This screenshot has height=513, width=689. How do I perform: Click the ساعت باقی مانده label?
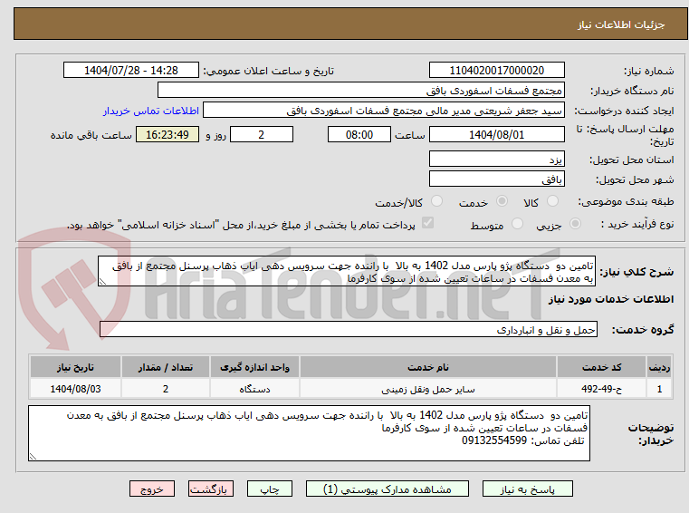[91, 135]
